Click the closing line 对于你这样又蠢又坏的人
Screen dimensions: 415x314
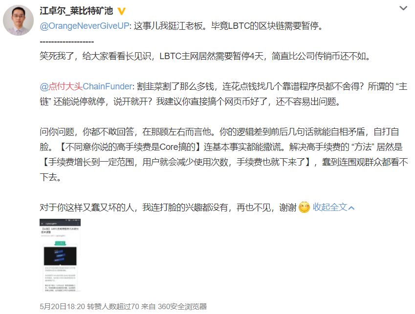(x=168, y=208)
